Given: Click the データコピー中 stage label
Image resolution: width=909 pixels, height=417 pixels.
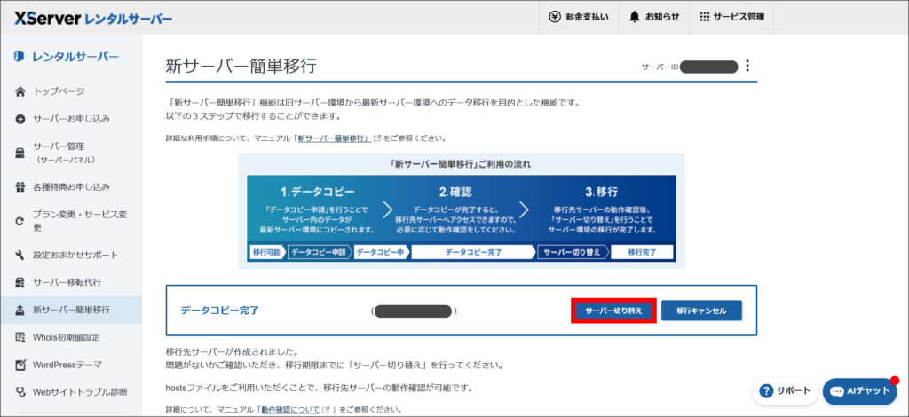Looking at the screenshot, I should click(380, 253).
